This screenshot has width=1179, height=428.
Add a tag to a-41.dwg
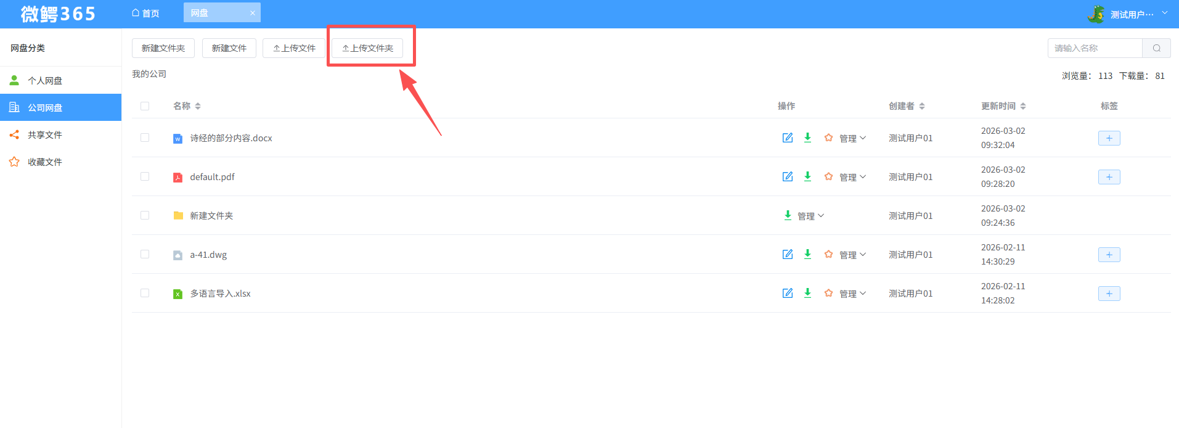[1109, 255]
